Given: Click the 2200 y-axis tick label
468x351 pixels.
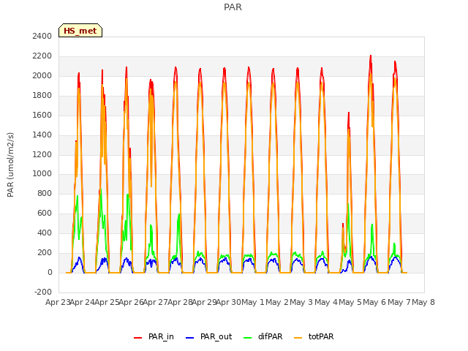Looking at the screenshot, I should click(x=42, y=56).
